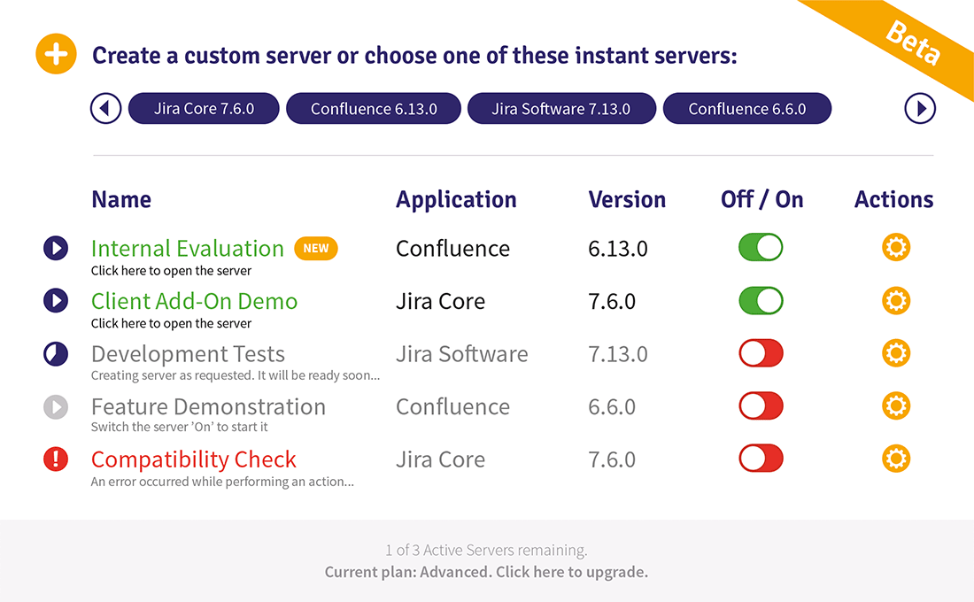Open gear actions for Internal Evaluation
This screenshot has width=974, height=602.
[896, 247]
